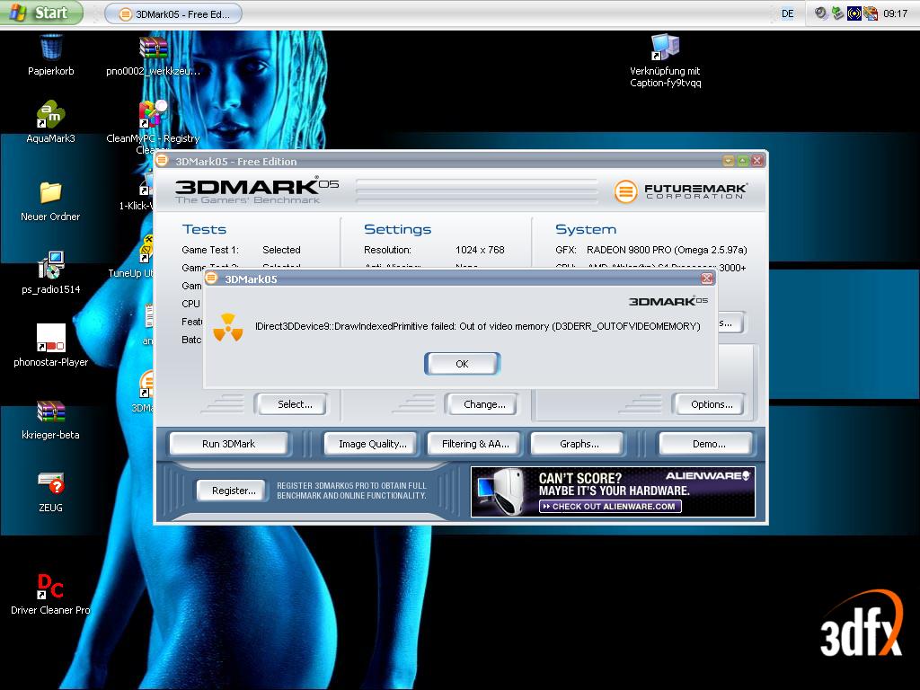The width and height of the screenshot is (920, 690).
Task: Select the 3DMark05 taskbar button
Action: tap(173, 14)
